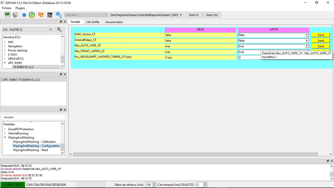Expand the UDM/UPCU tree node

(x=5, y=59)
